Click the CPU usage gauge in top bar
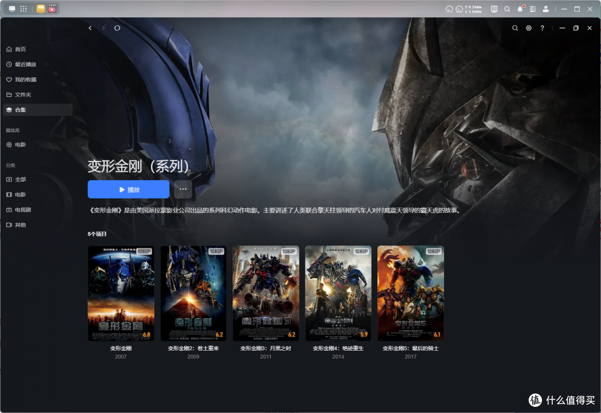Screen dimensions: 601x413 (x=449, y=9)
